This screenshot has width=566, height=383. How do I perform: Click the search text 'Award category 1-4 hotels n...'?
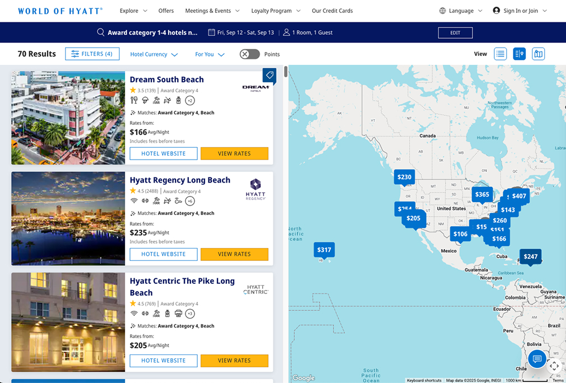(152, 32)
